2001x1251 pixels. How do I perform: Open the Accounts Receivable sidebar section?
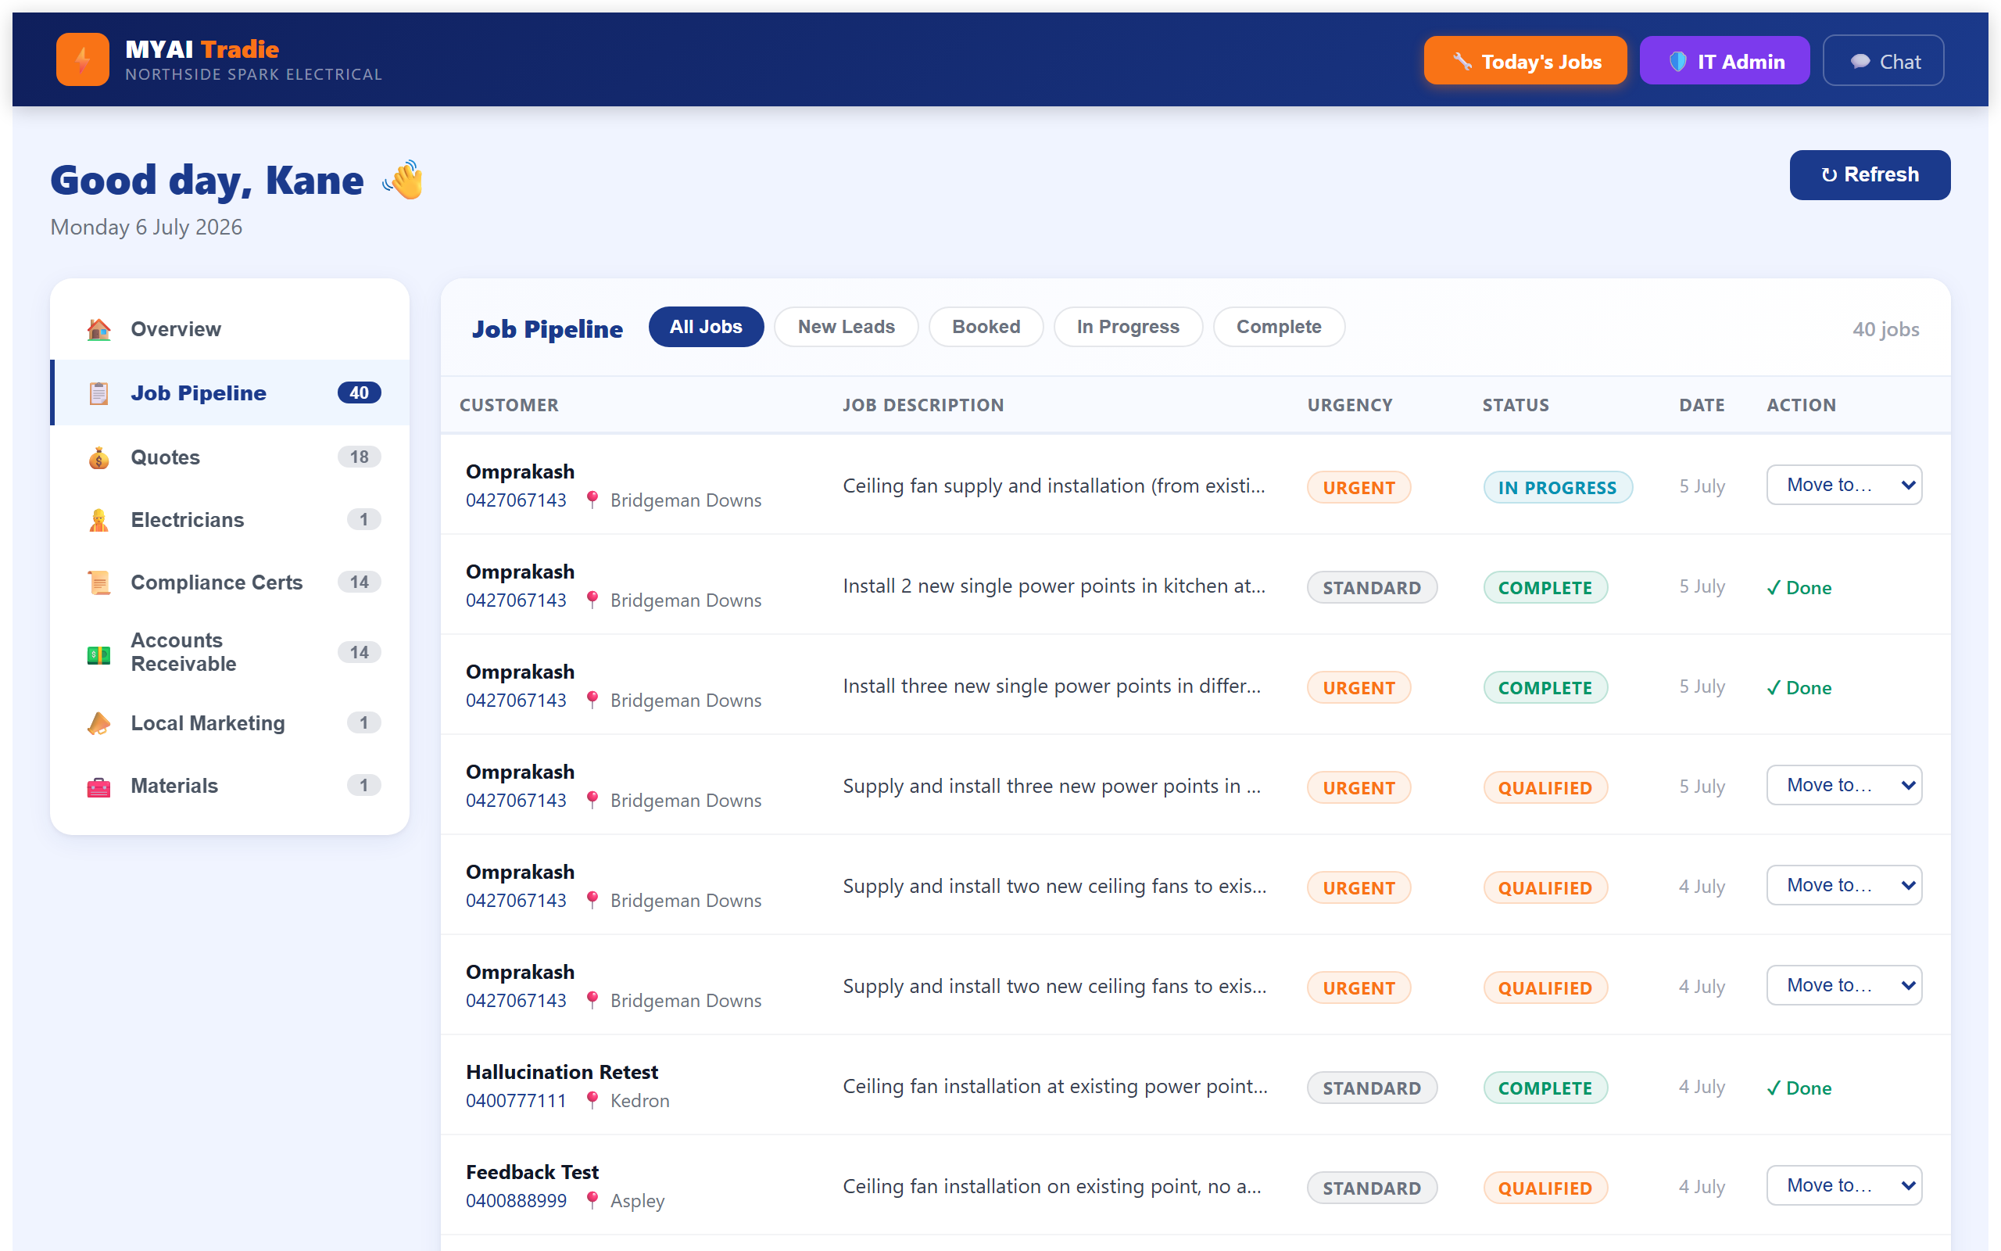point(230,653)
